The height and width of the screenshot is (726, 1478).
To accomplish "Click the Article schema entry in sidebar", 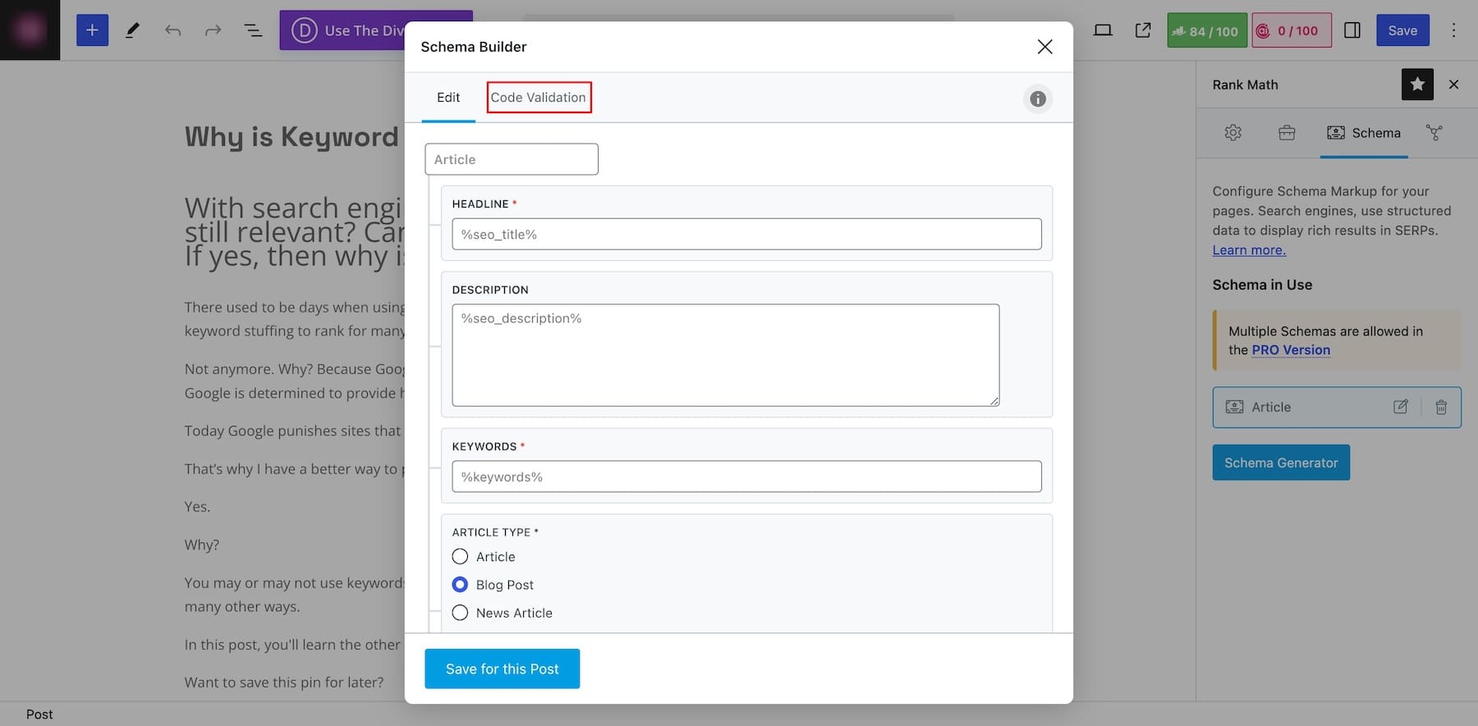I will click(x=1337, y=407).
